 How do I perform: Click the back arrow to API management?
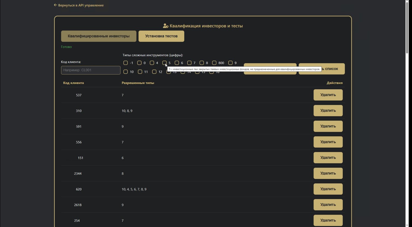(55, 5)
